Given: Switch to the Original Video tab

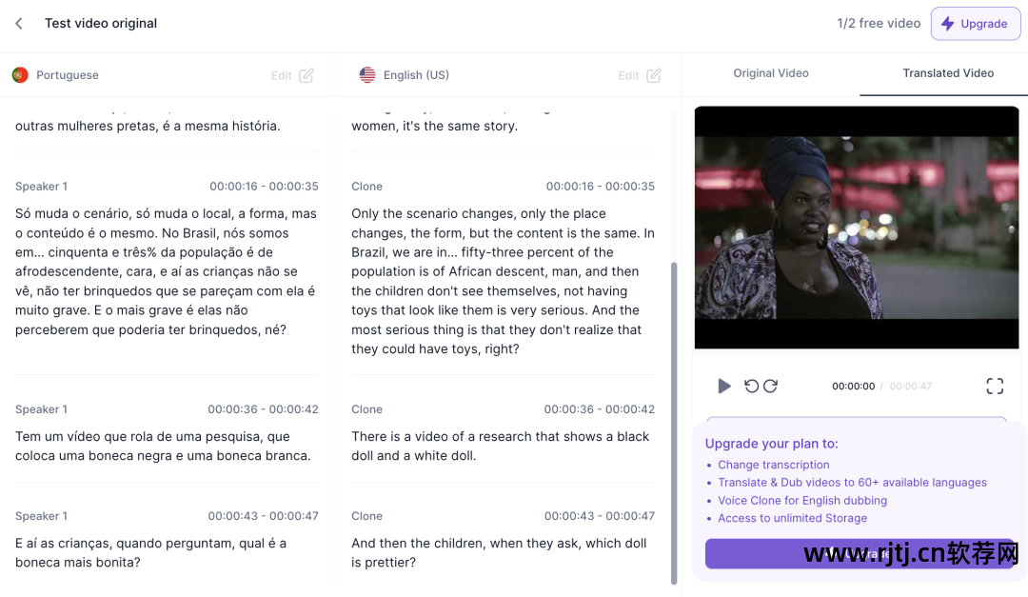Looking at the screenshot, I should click(770, 73).
